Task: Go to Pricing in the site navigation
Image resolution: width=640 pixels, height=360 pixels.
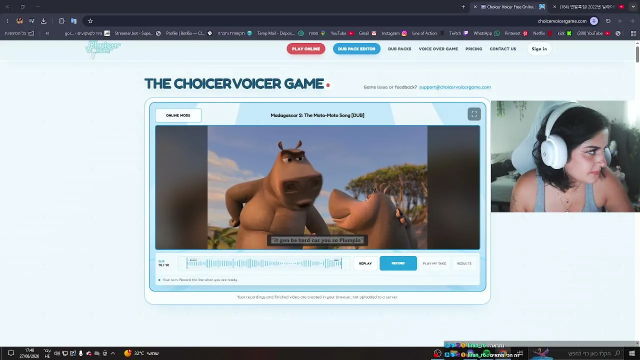Action: click(473, 49)
